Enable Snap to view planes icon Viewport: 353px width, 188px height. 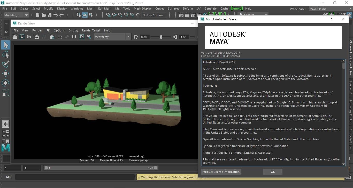point(132,15)
